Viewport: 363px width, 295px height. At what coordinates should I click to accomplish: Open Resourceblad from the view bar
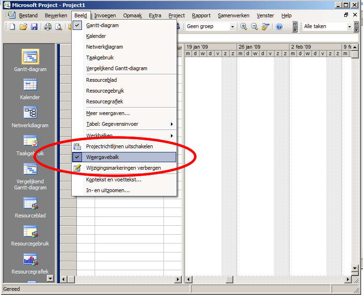(x=30, y=208)
